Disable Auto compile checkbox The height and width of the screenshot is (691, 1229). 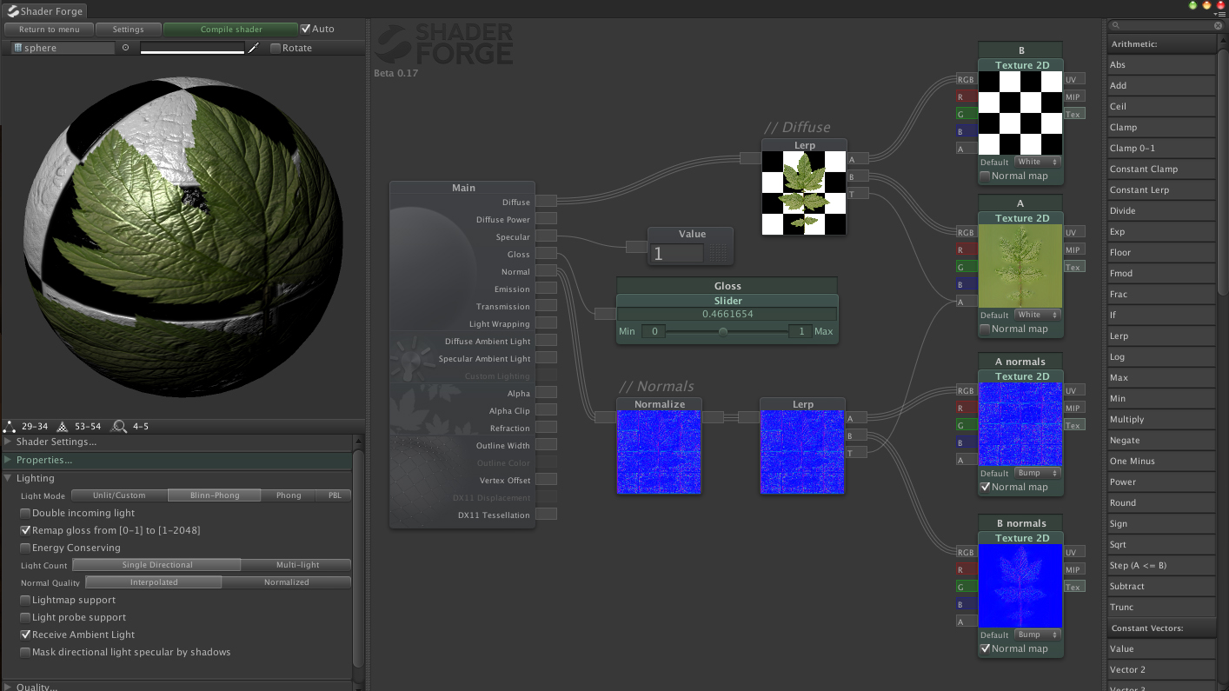[x=305, y=29]
